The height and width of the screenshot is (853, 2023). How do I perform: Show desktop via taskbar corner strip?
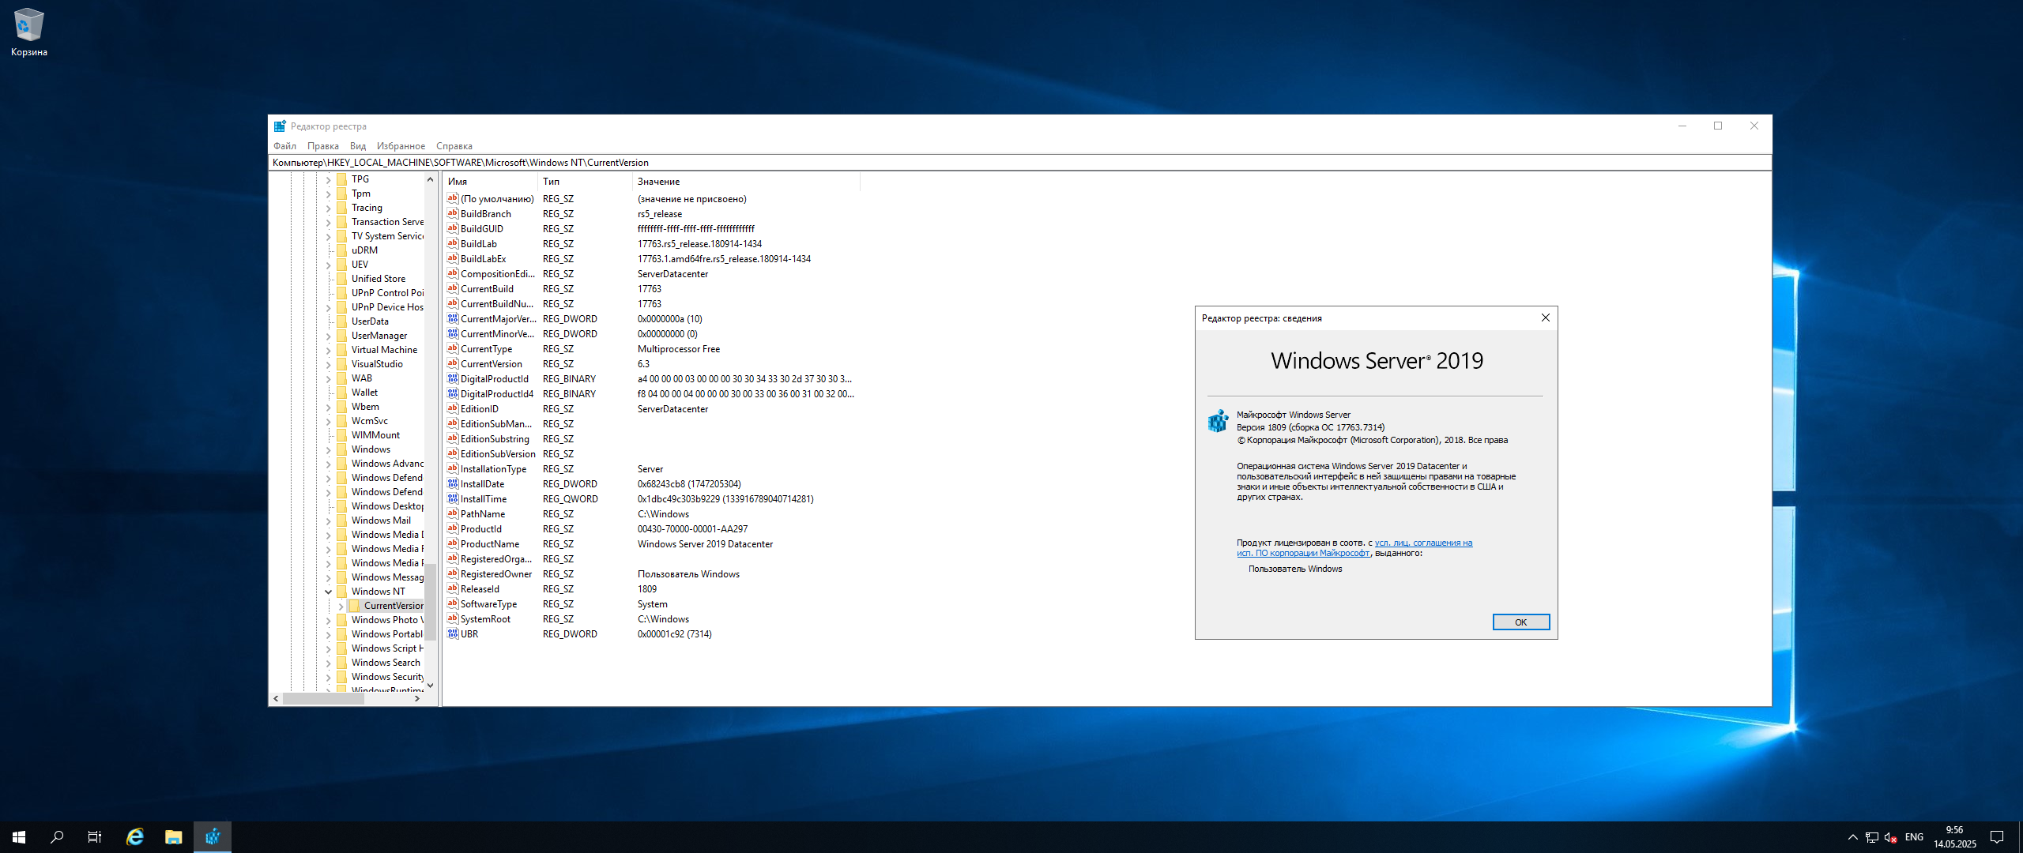tap(2021, 837)
